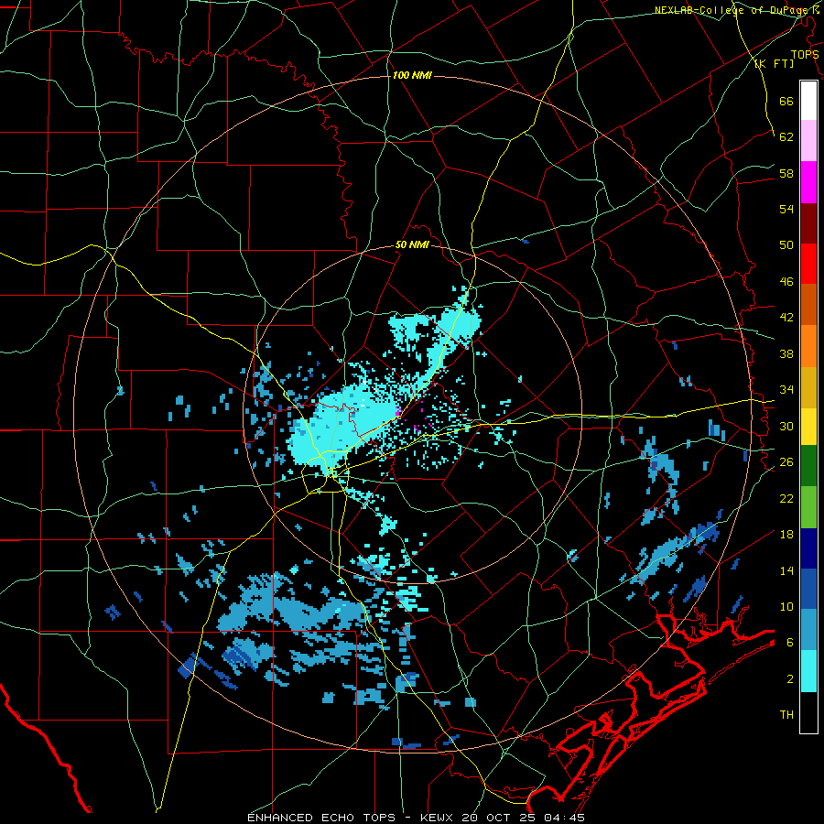Click the 54 legend value
Viewport: 824px width, 824px height.
(x=786, y=209)
